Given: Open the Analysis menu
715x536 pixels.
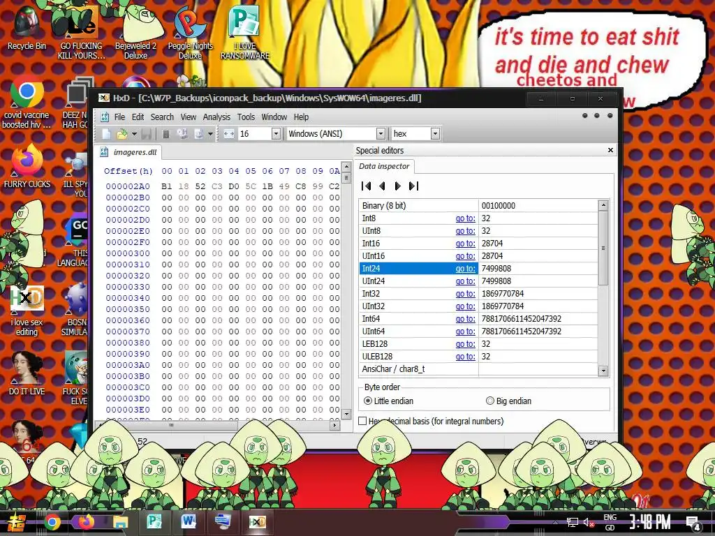Looking at the screenshot, I should (x=216, y=117).
